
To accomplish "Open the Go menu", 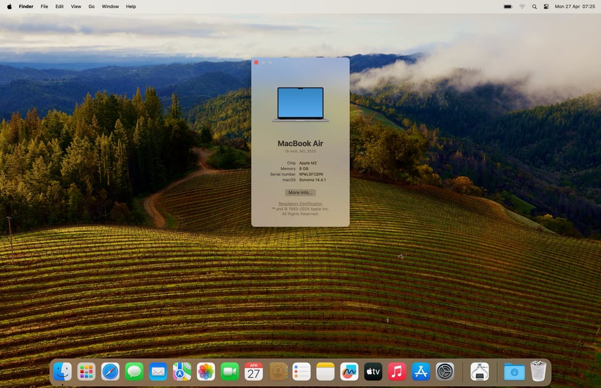I will [x=91, y=6].
